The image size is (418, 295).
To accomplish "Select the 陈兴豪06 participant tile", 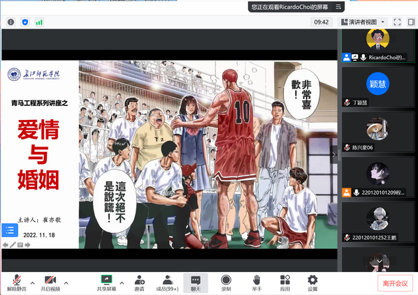I will tap(378, 133).
